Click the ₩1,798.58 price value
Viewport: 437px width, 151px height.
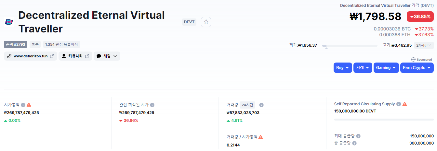376,16
